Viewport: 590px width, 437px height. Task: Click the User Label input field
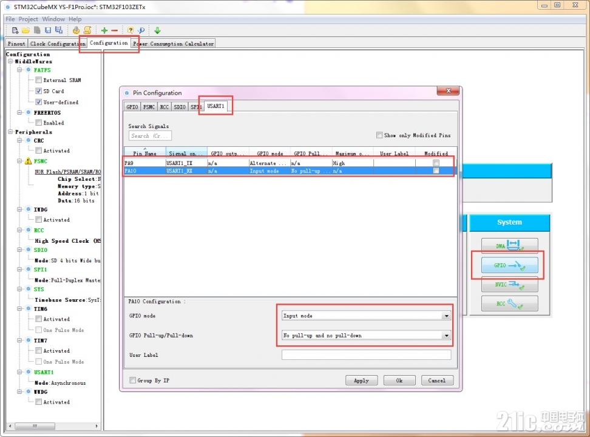click(366, 354)
